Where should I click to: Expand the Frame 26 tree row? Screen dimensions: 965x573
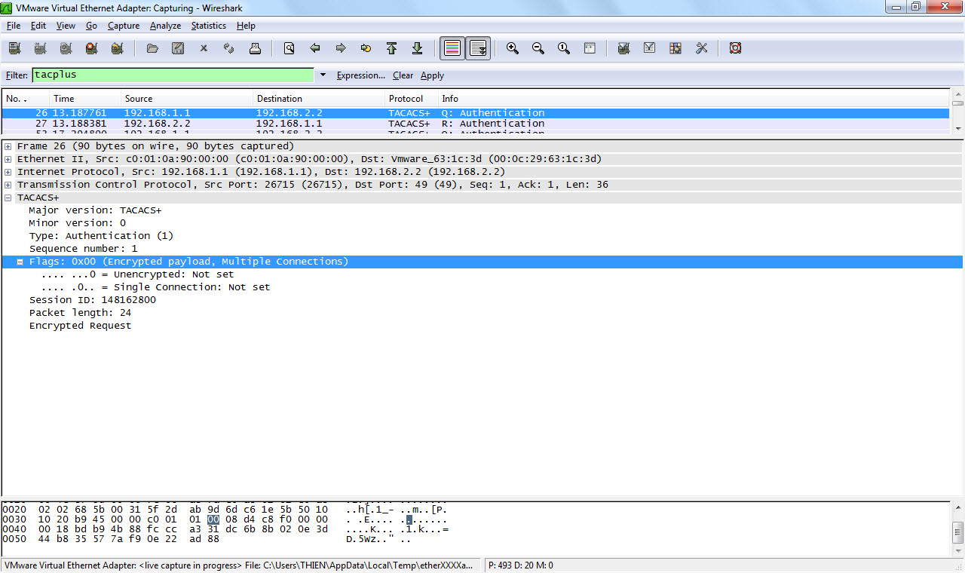[x=8, y=146]
